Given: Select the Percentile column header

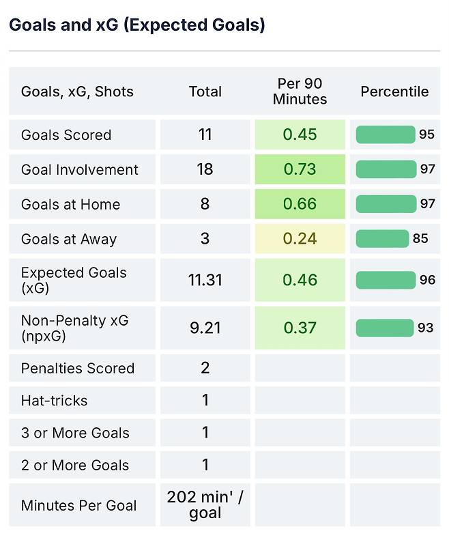Looking at the screenshot, I should point(394,91).
